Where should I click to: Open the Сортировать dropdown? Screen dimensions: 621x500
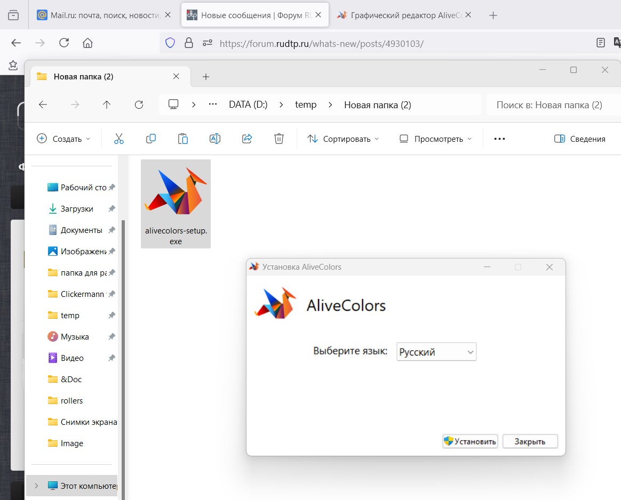(x=343, y=139)
